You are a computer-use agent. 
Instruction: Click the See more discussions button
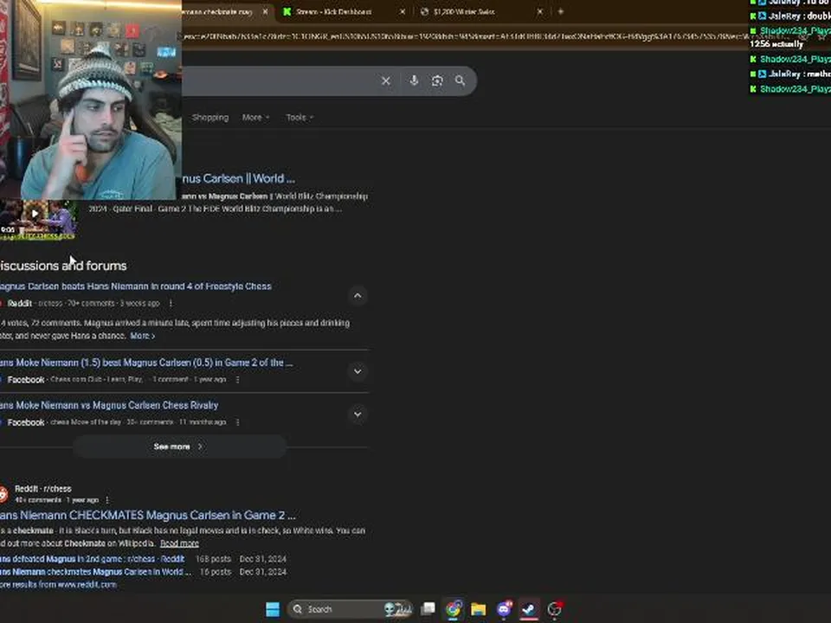point(180,446)
